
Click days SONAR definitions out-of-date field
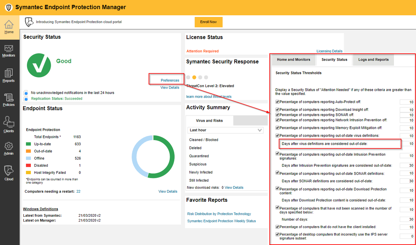click(407, 181)
